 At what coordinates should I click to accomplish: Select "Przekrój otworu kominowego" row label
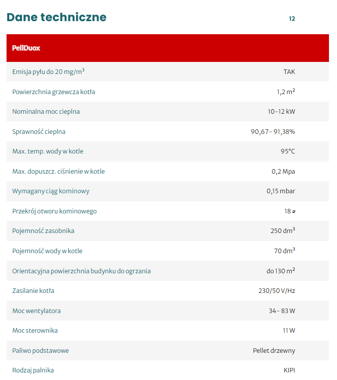click(x=54, y=211)
